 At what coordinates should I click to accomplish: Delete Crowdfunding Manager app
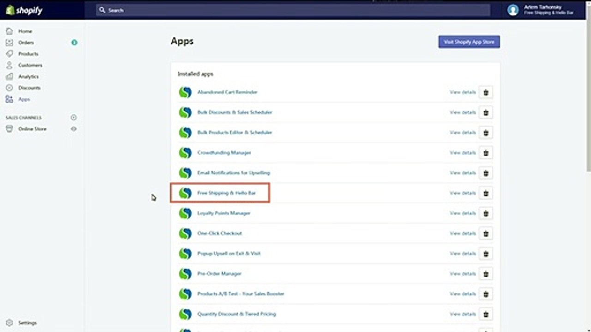point(486,153)
